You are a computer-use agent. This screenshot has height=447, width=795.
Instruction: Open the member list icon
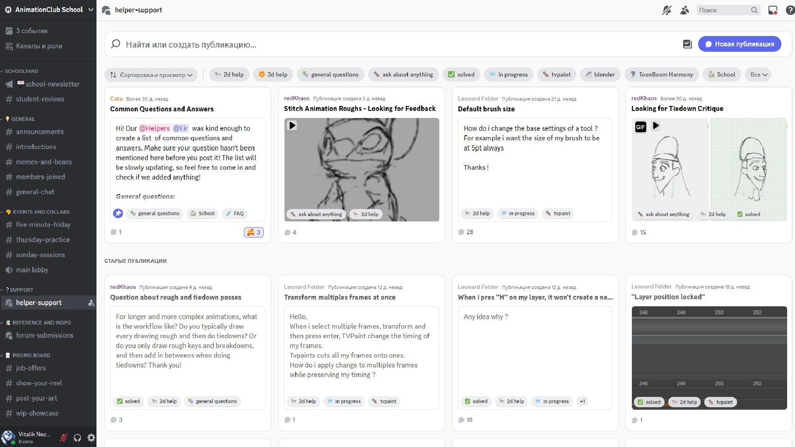click(684, 10)
